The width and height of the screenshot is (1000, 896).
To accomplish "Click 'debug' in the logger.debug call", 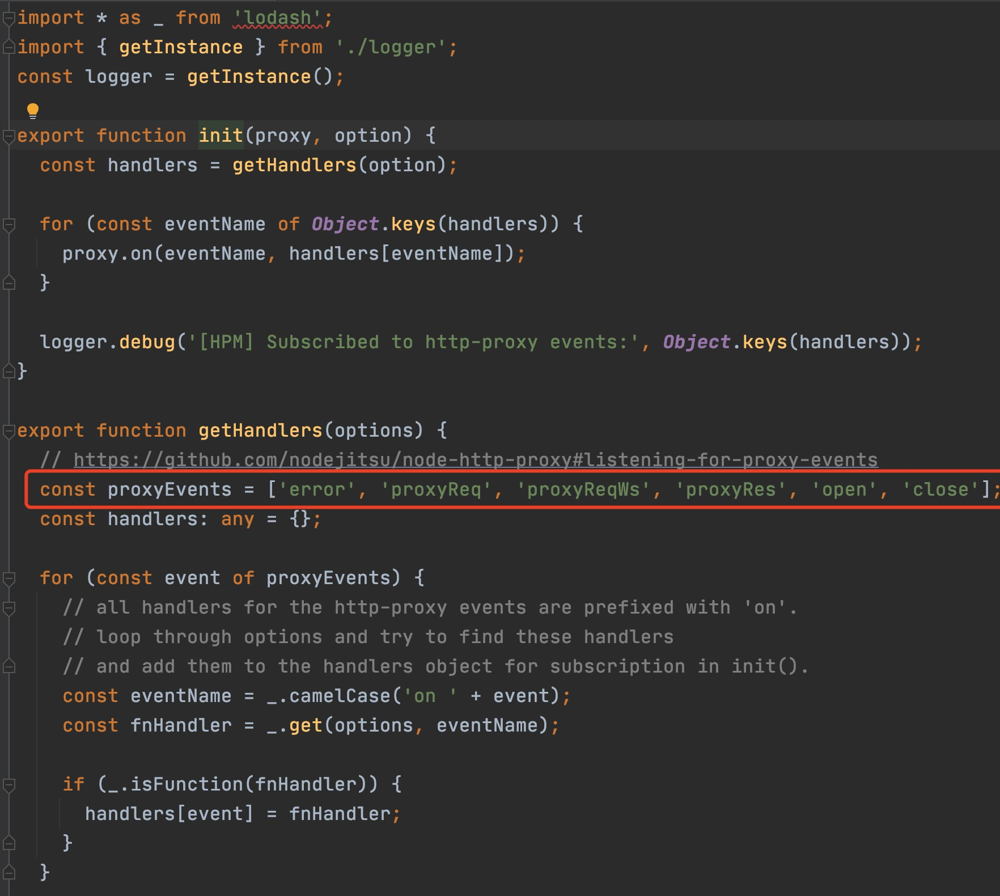I will 147,343.
